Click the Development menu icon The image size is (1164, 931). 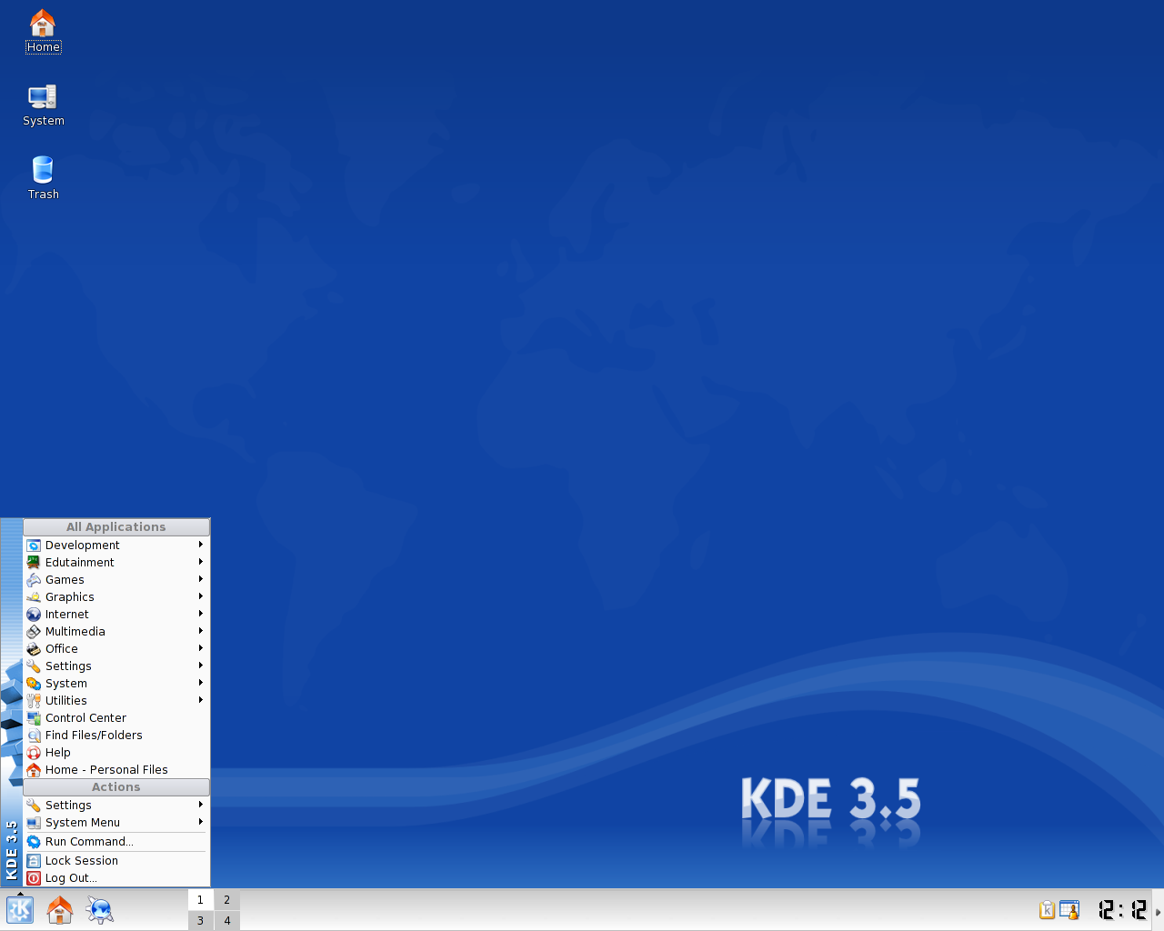coord(34,546)
